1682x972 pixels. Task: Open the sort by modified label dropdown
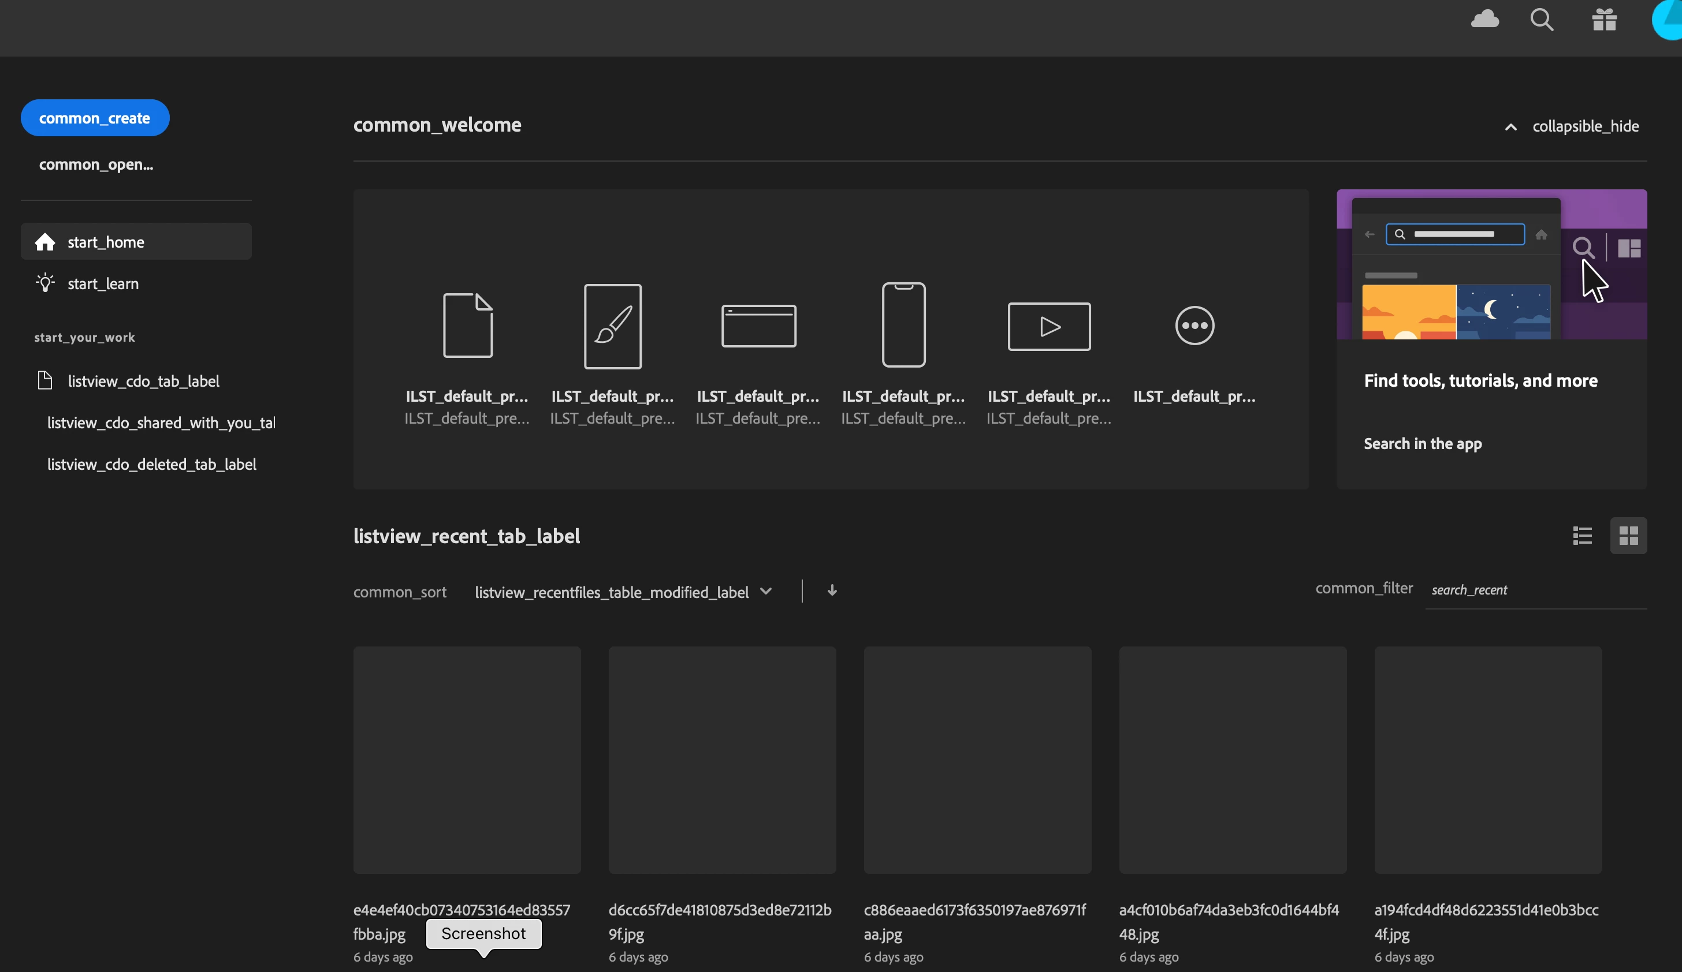click(x=623, y=592)
